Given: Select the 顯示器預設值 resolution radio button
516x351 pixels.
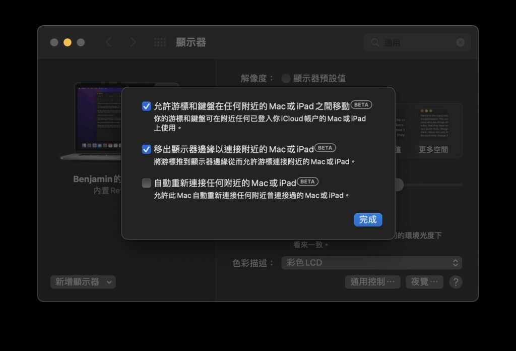Looking at the screenshot, I should (x=286, y=79).
